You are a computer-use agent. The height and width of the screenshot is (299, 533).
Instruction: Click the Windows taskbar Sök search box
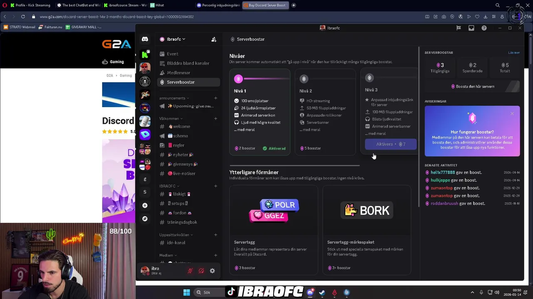[210, 292]
